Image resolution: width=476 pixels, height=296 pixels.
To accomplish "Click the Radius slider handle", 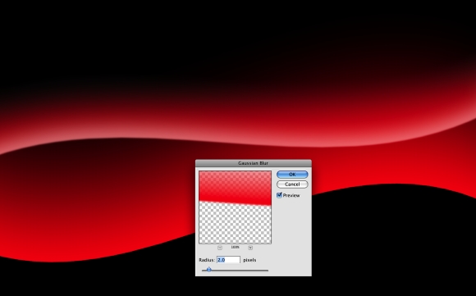I will pos(208,270).
